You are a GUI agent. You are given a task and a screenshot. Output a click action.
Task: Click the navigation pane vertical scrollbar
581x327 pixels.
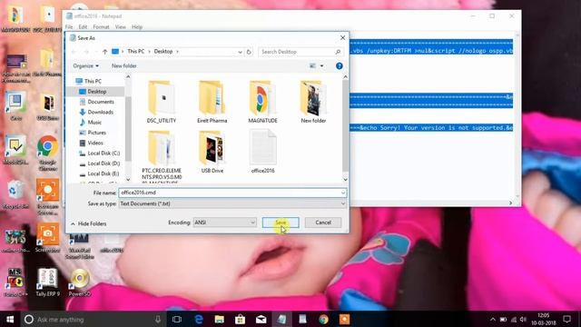point(128,128)
